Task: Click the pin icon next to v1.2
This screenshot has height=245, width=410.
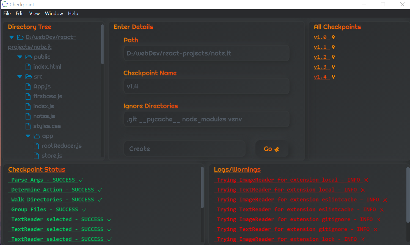Action: pos(333,57)
